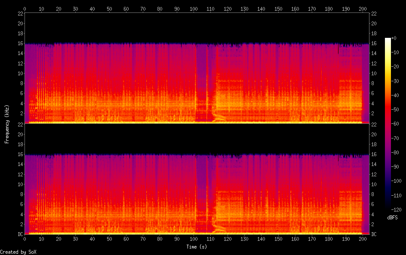Click the DC label at the bottom-right corner
Screen dimensions: 406x255
tap(374, 234)
